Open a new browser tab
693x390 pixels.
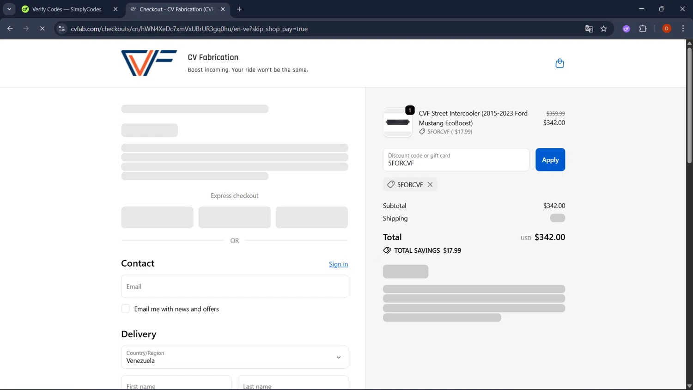(239, 9)
